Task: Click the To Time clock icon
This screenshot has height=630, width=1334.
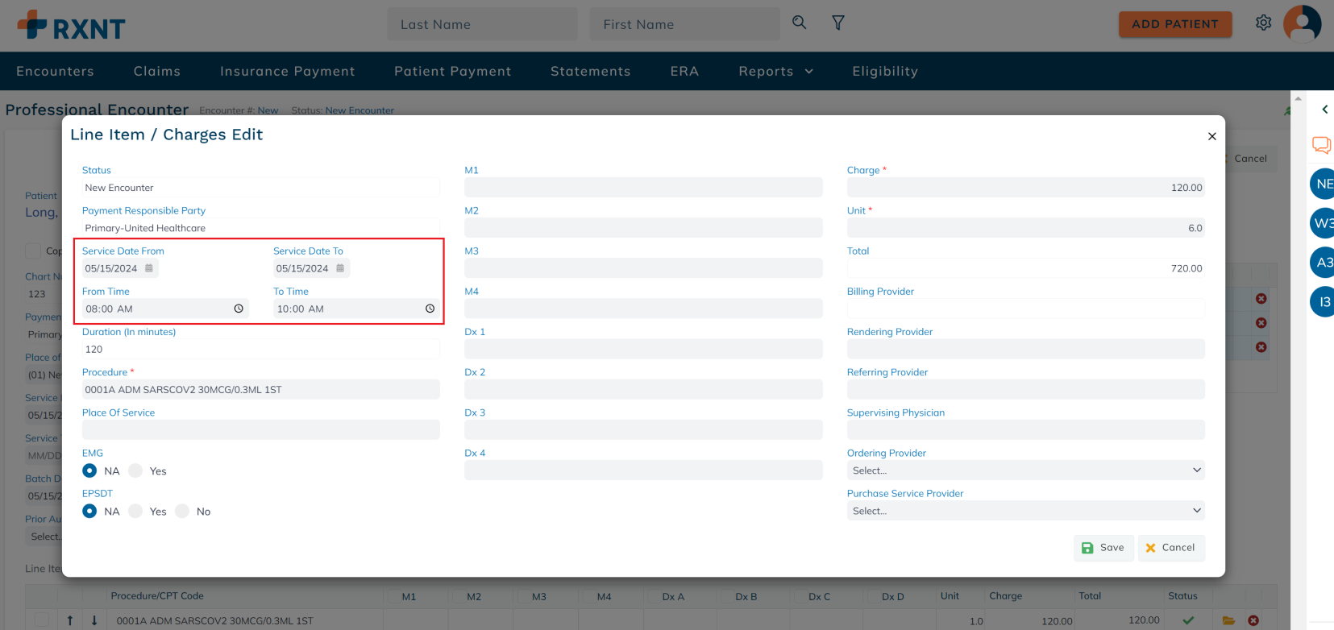Action: pyautogui.click(x=430, y=309)
